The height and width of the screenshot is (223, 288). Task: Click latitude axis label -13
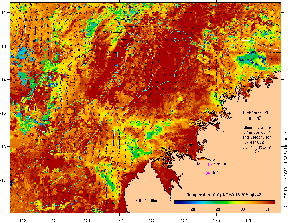click(x=3, y=46)
